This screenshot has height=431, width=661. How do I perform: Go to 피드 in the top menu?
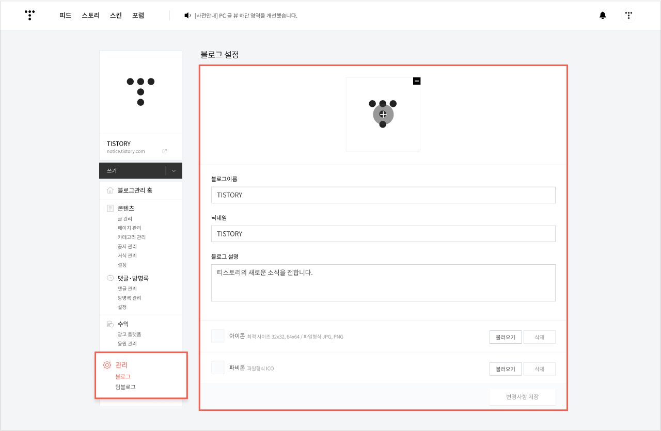click(66, 15)
